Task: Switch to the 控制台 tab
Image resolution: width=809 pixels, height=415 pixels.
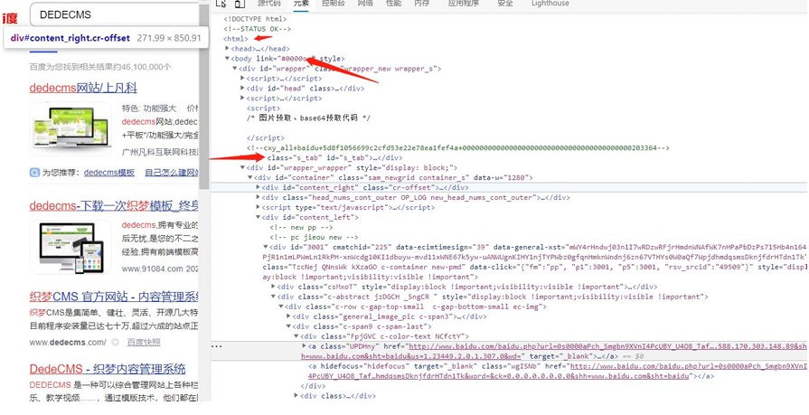Action: tap(334, 3)
